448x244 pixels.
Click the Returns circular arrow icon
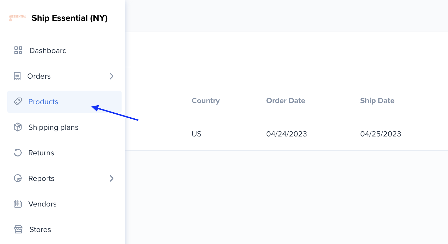pyautogui.click(x=18, y=153)
